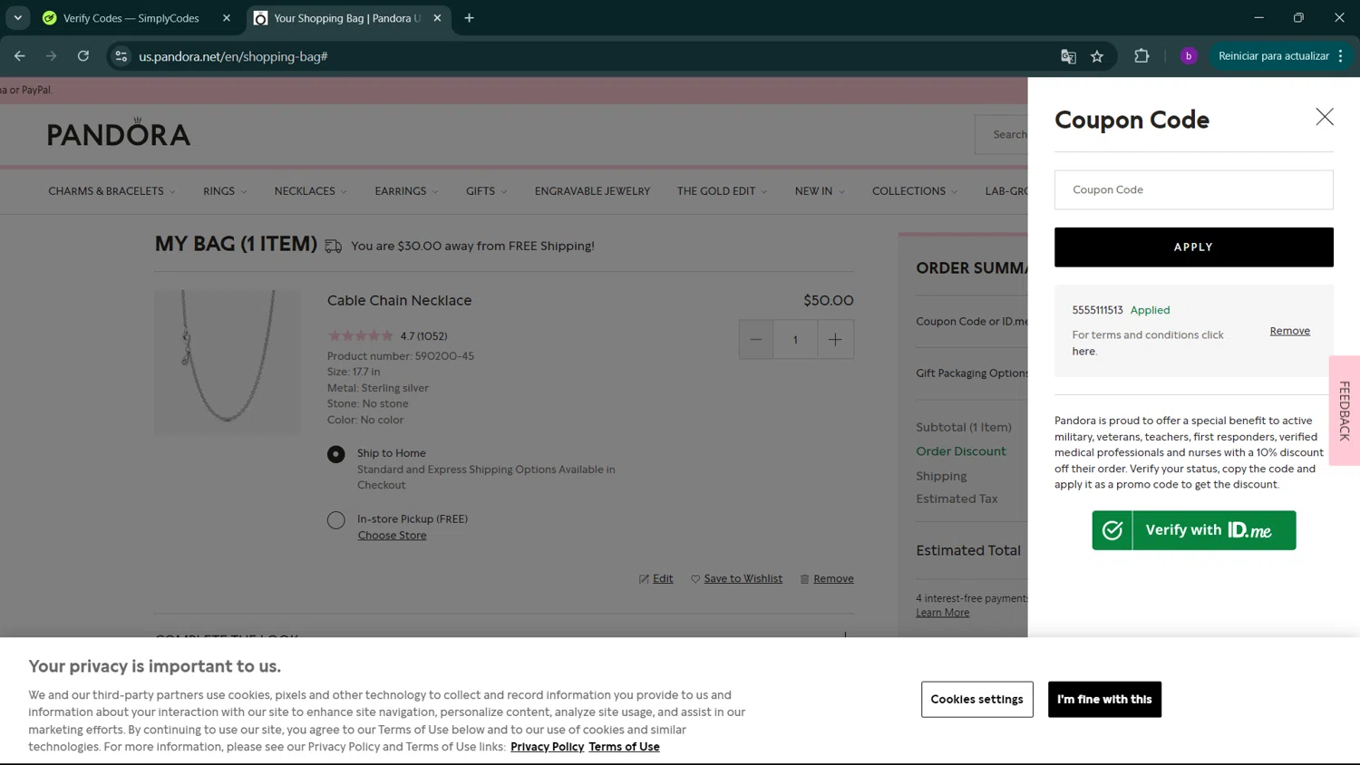
Task: Select In-store Pickup option
Action: [336, 520]
